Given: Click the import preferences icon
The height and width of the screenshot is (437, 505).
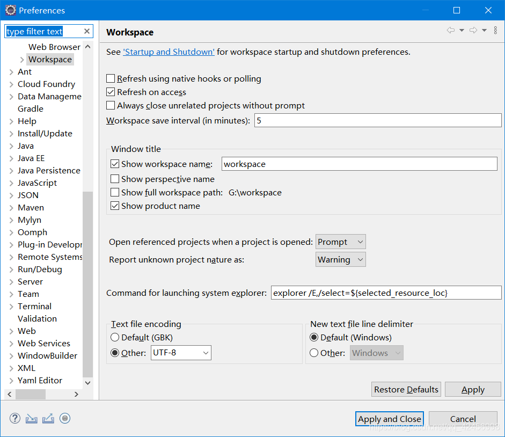Looking at the screenshot, I should pyautogui.click(x=32, y=418).
